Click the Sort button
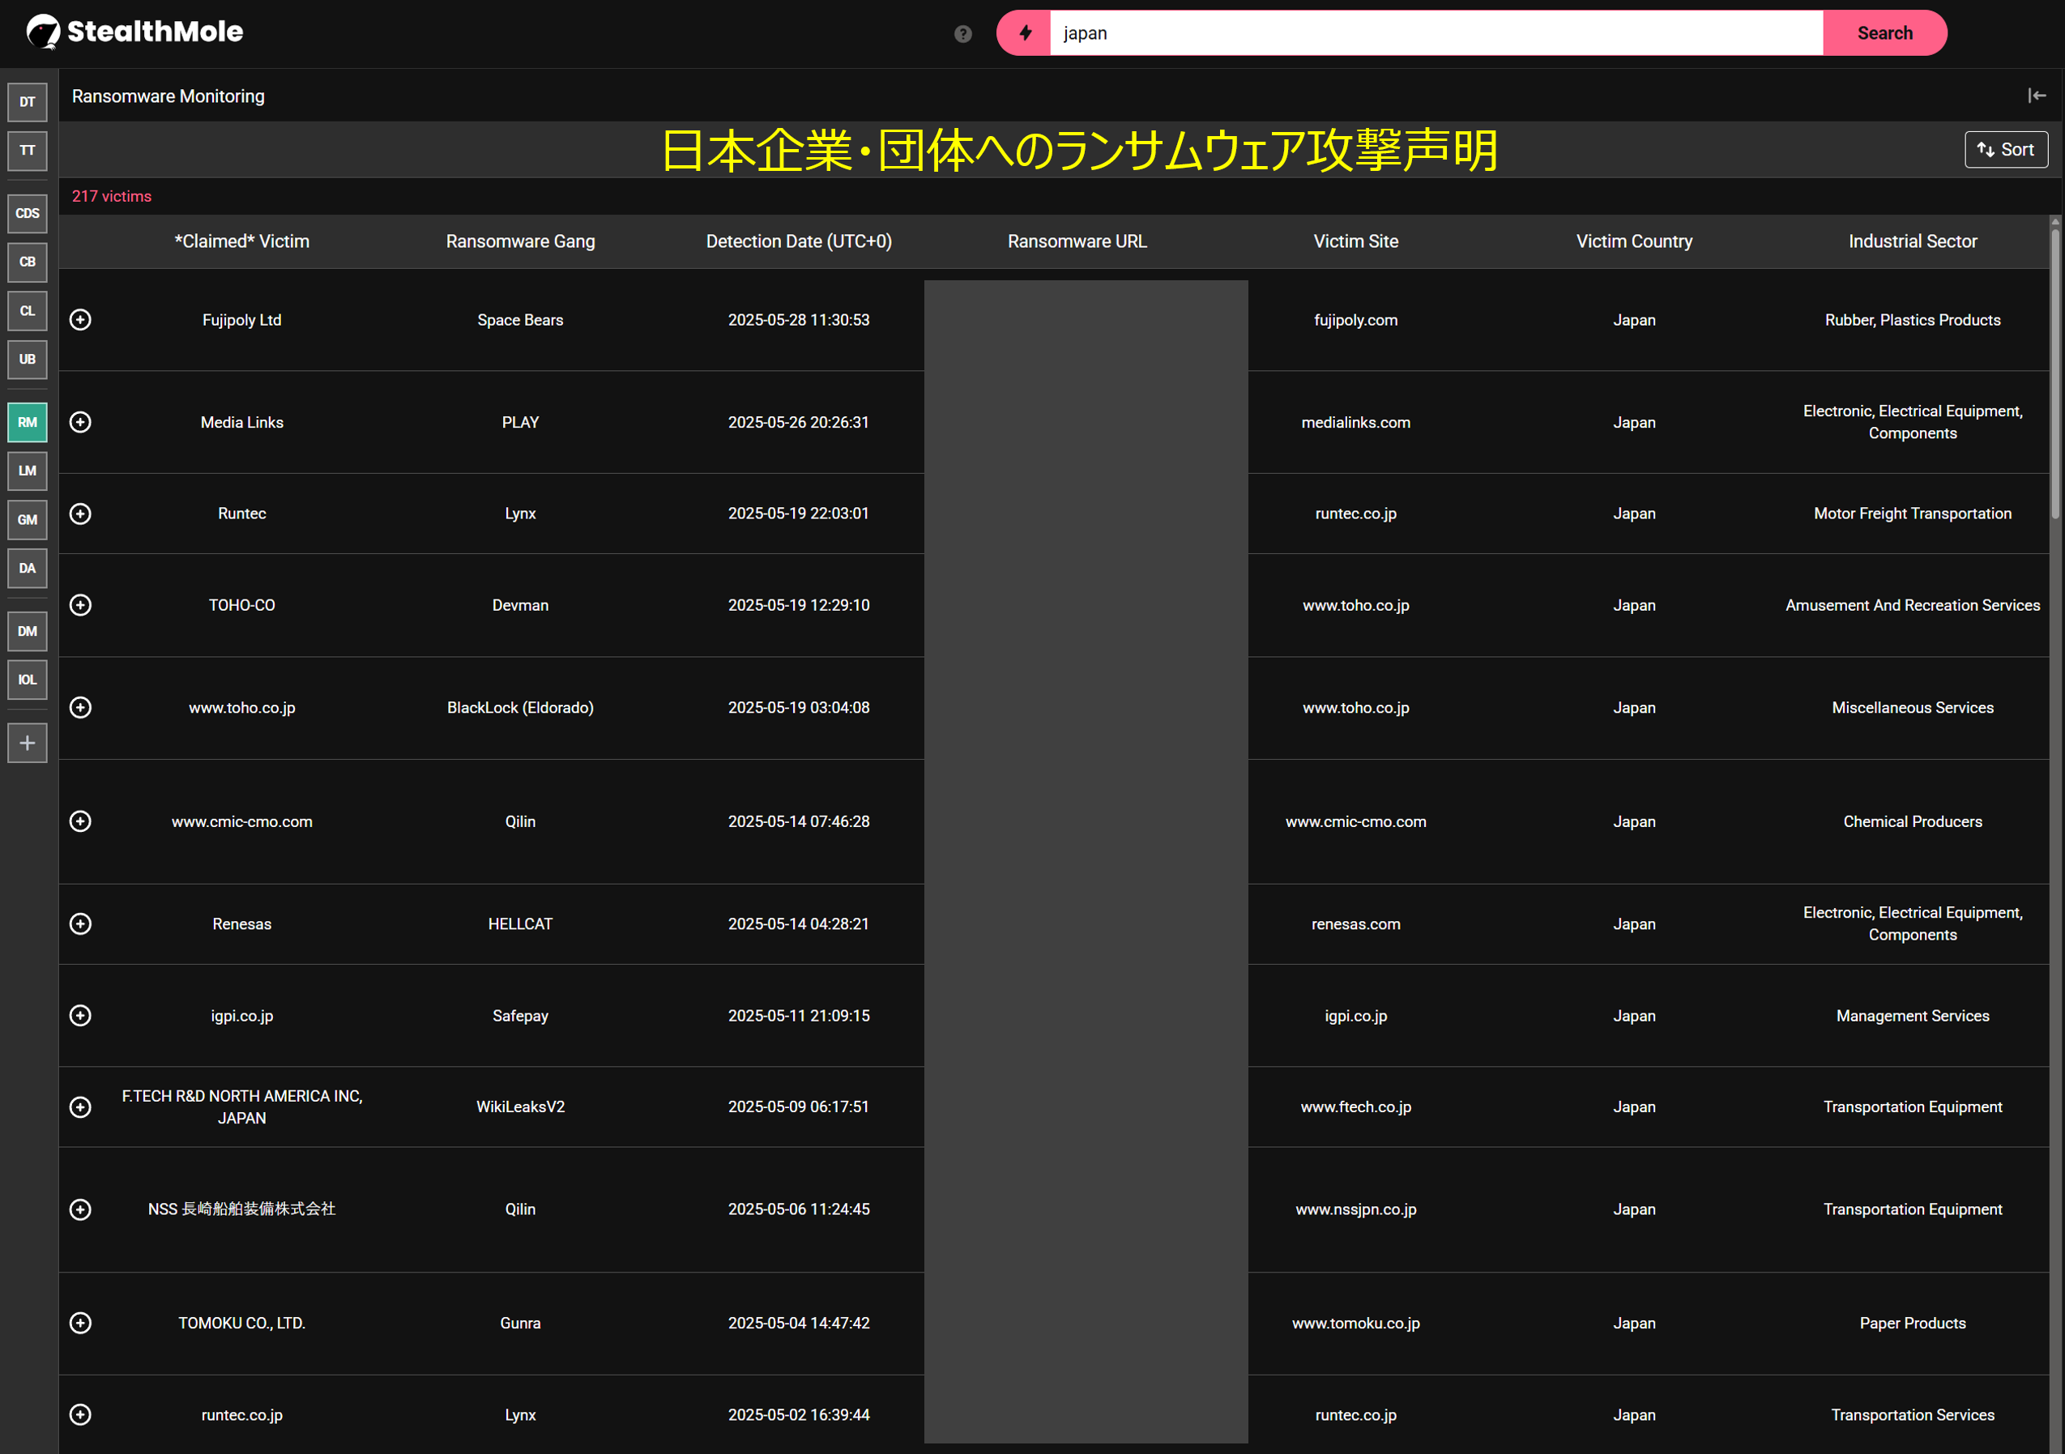The width and height of the screenshot is (2065, 1454). pos(2006,149)
